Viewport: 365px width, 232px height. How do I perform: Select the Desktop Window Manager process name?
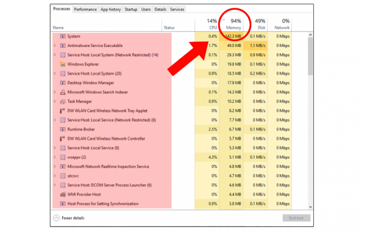coord(90,83)
